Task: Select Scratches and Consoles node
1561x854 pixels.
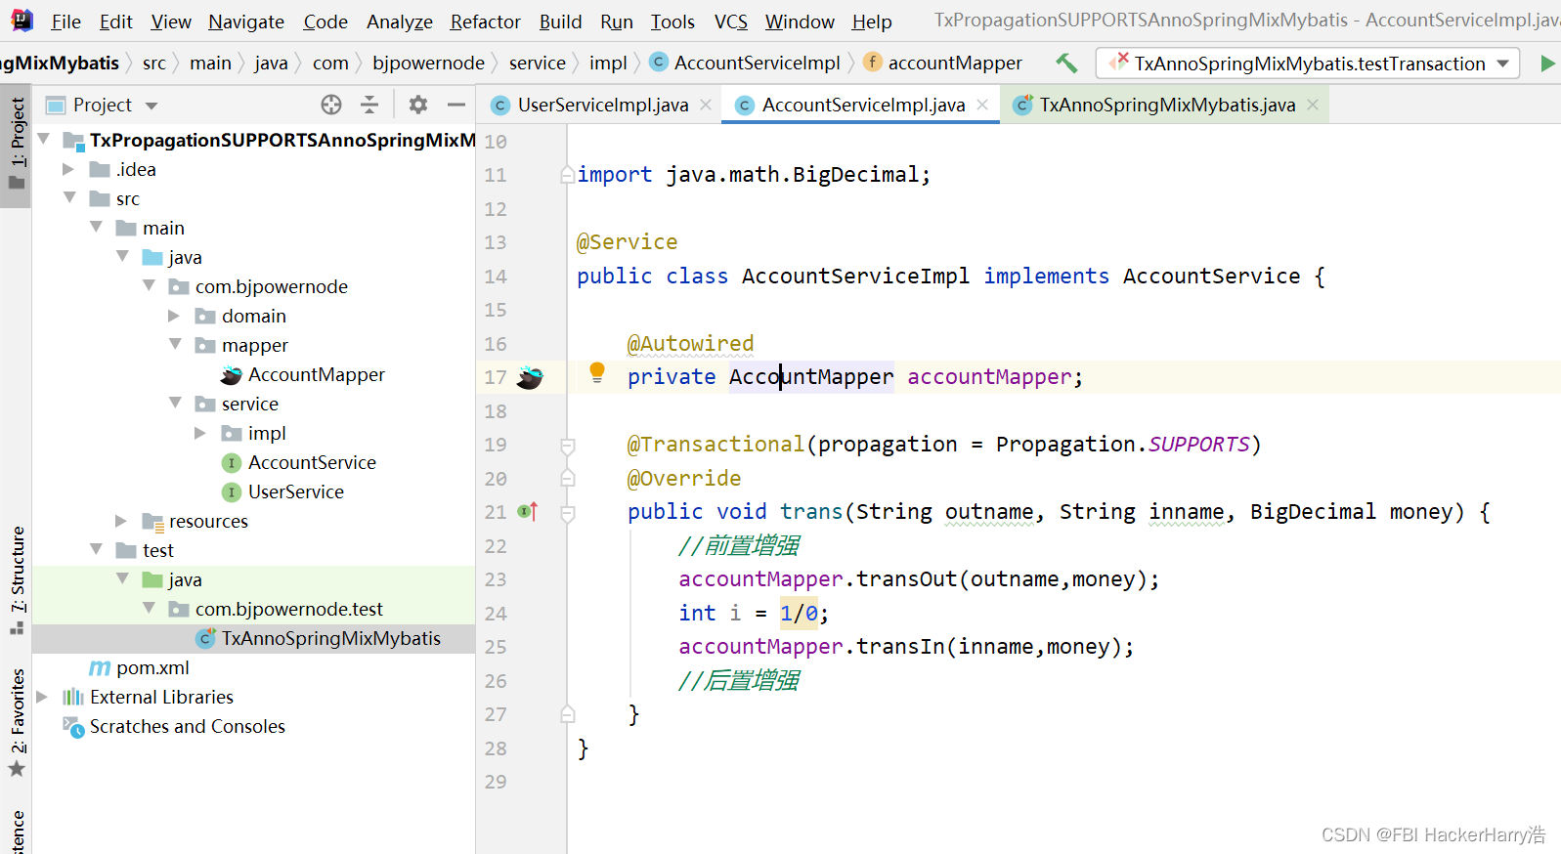Action: (x=187, y=726)
